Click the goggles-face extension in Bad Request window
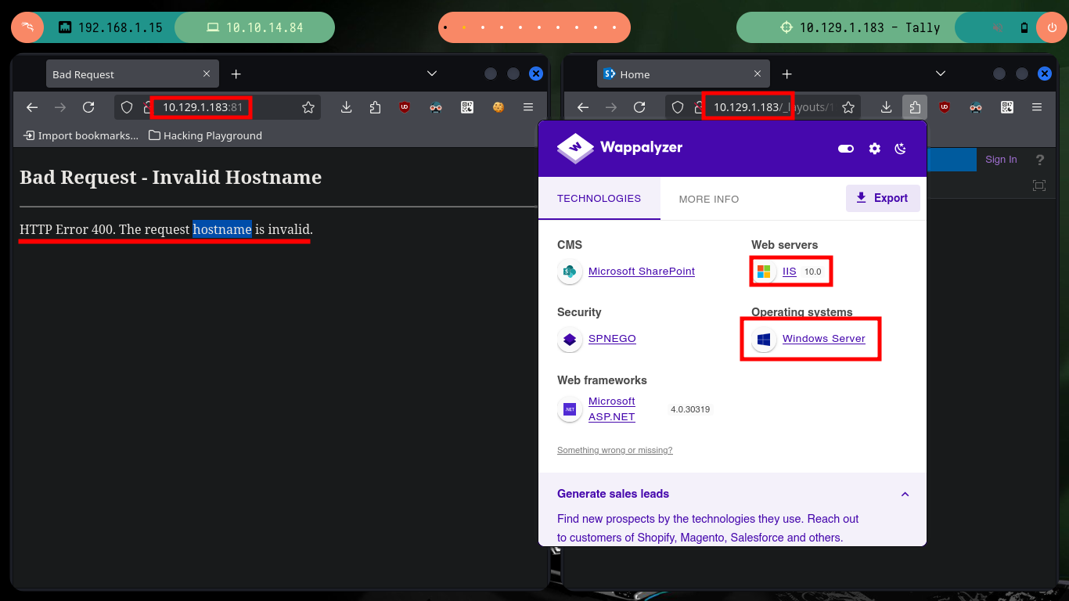Viewport: 1069px width, 601px height. pos(437,107)
